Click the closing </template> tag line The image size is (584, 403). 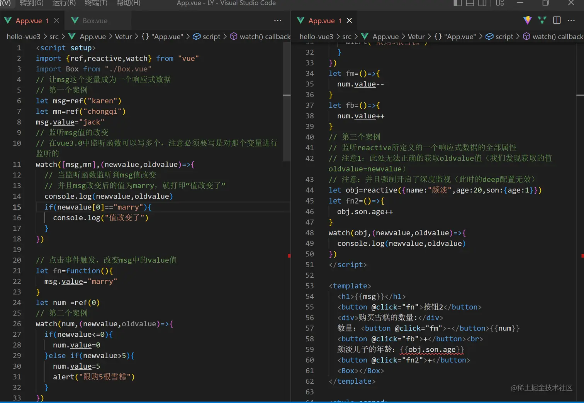point(352,381)
